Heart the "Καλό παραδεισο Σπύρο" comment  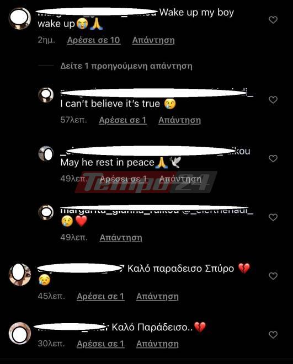point(273,276)
